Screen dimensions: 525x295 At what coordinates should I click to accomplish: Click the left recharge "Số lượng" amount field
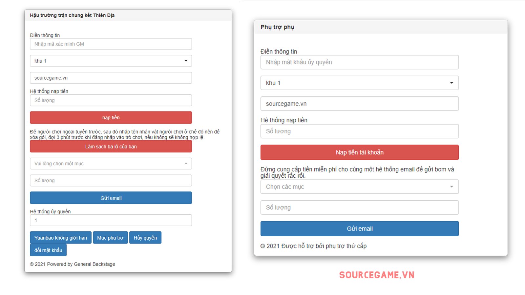pos(111,100)
